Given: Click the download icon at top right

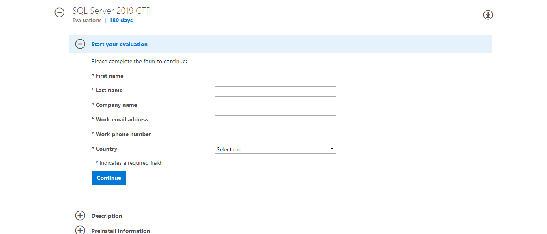Looking at the screenshot, I should point(488,15).
